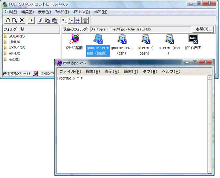Switch to list view
The height and width of the screenshot is (178, 220).
point(78,21)
